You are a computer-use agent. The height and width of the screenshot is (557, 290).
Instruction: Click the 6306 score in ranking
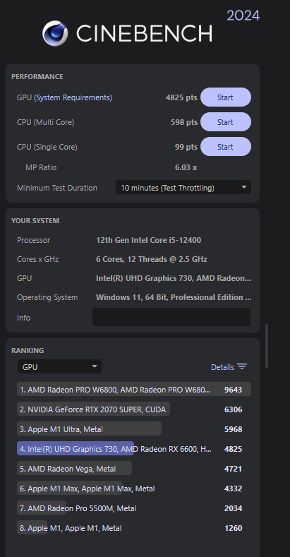234,409
